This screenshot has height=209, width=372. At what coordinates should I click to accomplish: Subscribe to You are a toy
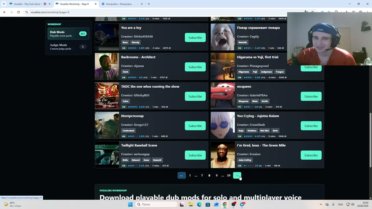coord(195,37)
